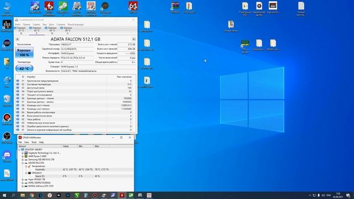Collapse the Utilization group under ADATA FALCON

pyautogui.click(x=26, y=173)
